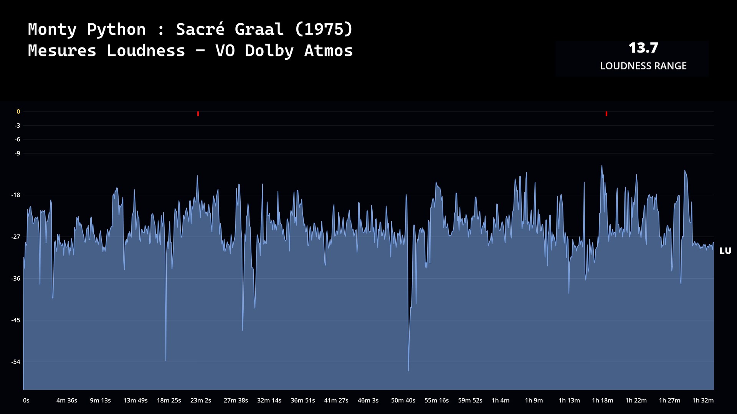Click the -27 Y-axis label
Image resolution: width=737 pixels, height=414 pixels.
pyautogui.click(x=16, y=237)
